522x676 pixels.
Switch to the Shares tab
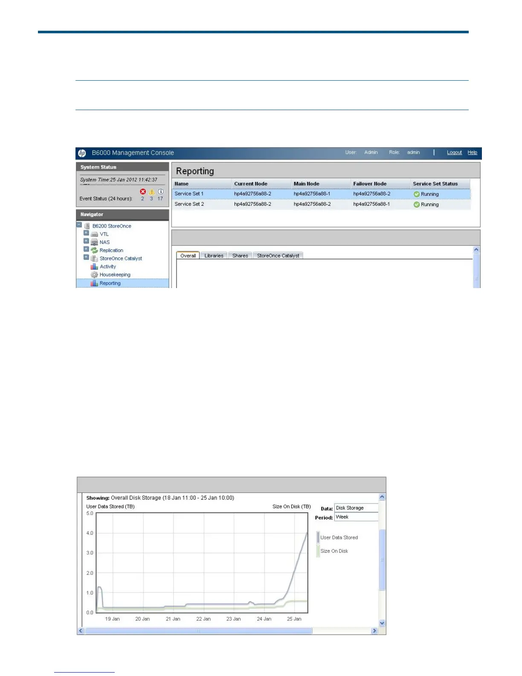tap(240, 256)
